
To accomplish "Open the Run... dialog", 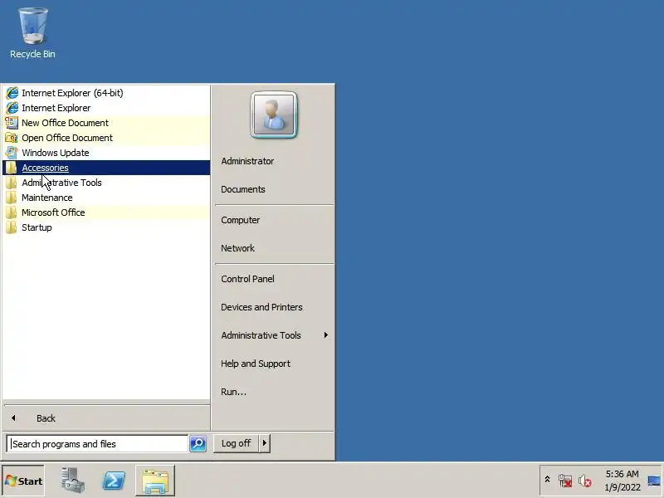I will click(x=233, y=392).
